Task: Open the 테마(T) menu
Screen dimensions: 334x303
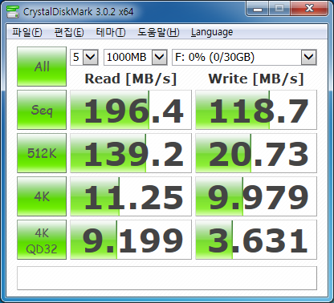Action: [x=111, y=32]
